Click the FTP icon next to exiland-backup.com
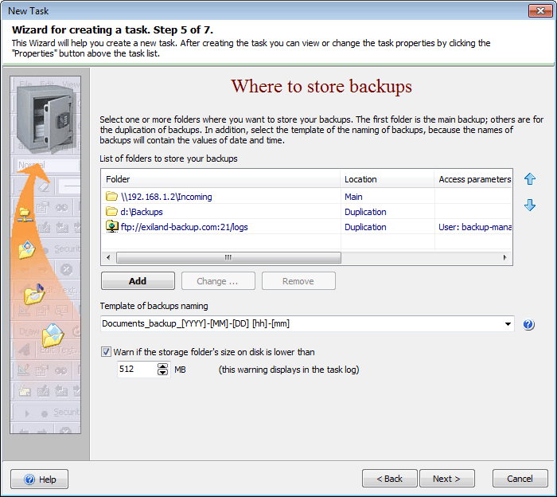Screen dimensions: 557x497 (112, 226)
